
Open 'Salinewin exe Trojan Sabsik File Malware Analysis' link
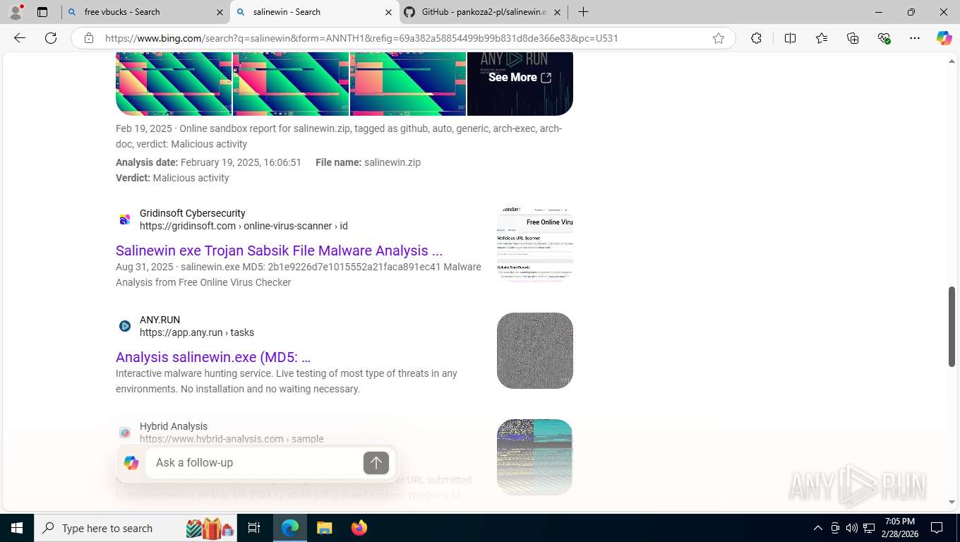pos(279,251)
